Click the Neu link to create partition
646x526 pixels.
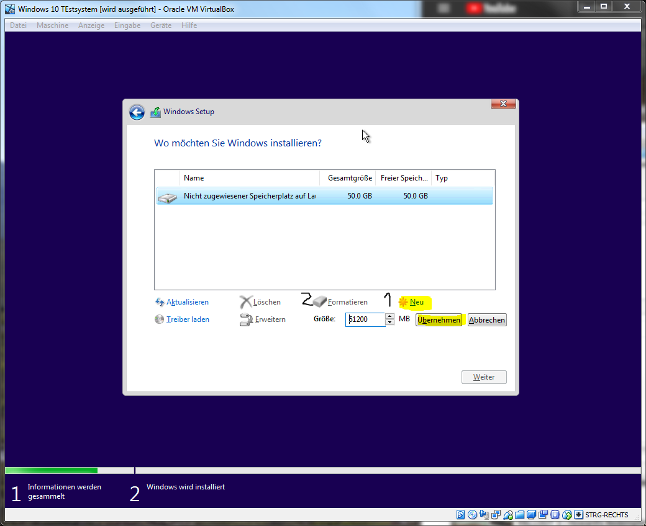click(417, 302)
